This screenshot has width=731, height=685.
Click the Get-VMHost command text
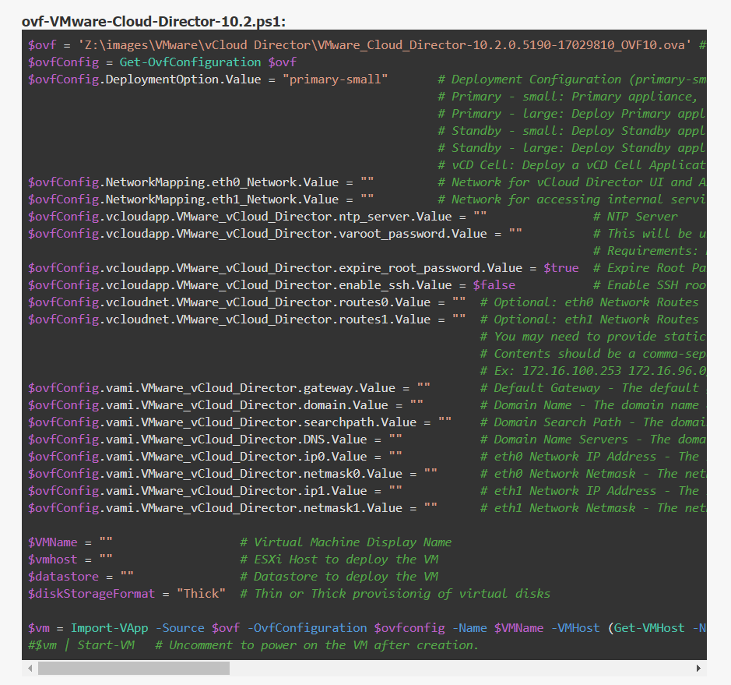(649, 628)
